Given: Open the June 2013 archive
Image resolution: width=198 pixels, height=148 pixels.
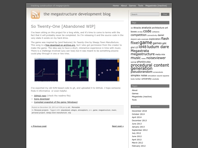Looking at the screenshot, I should [137, 124].
